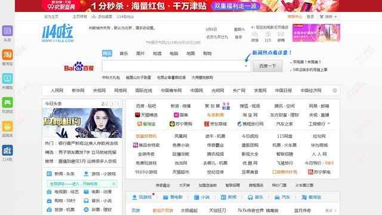
Task: Expand the search suggestion dropdown arrow
Action: [246, 66]
